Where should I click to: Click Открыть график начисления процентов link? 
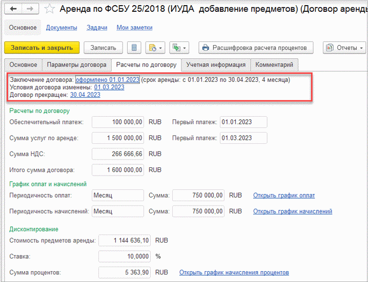click(234, 272)
